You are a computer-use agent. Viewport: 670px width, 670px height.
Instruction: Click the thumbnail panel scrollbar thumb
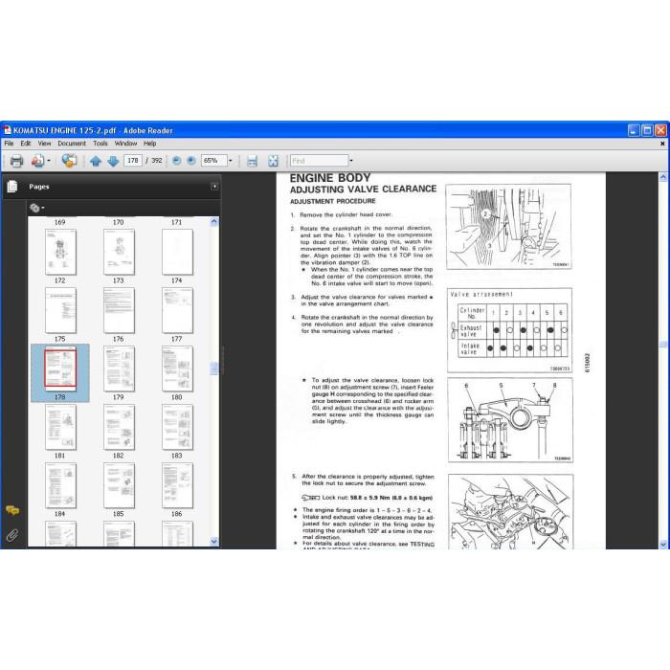pos(214,368)
